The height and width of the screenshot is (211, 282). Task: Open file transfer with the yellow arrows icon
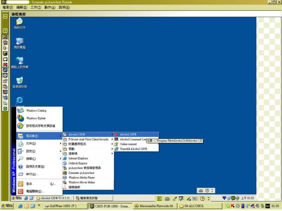coord(5,37)
